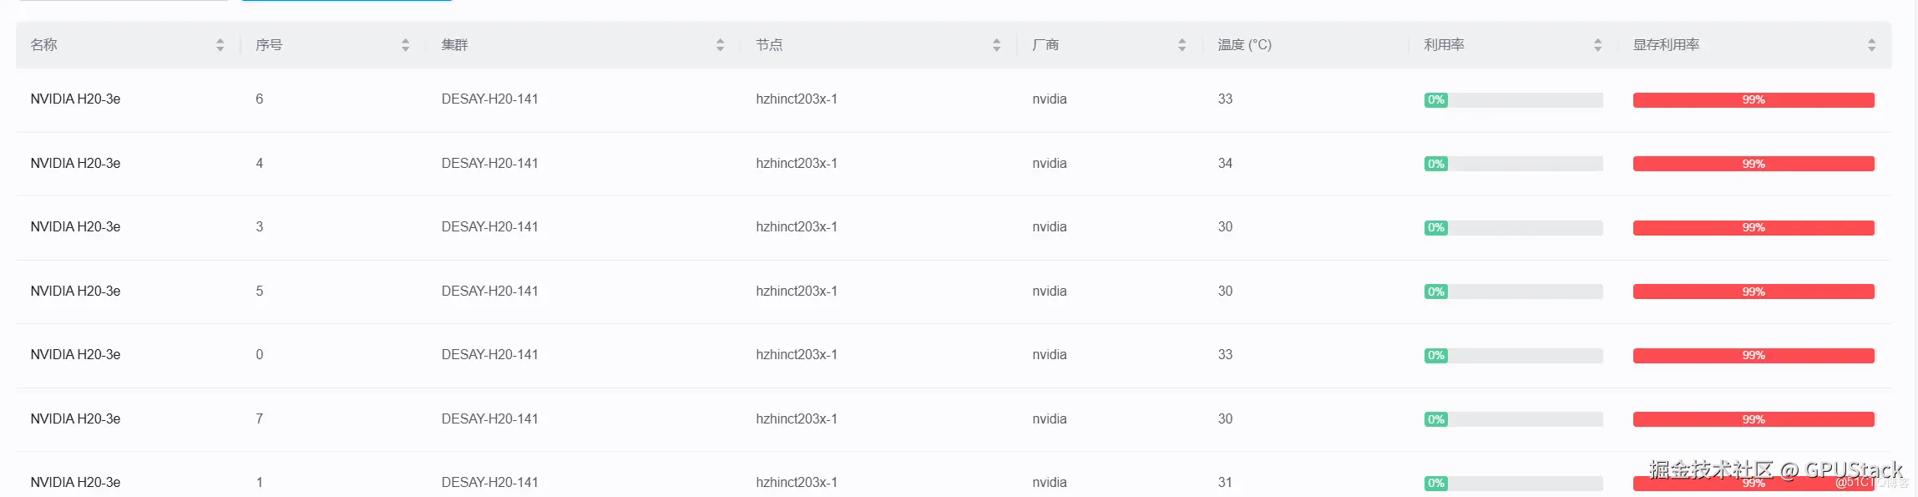This screenshot has width=1918, height=497.
Task: Toggle sorting on the 节点 column arrows
Action: [996, 45]
